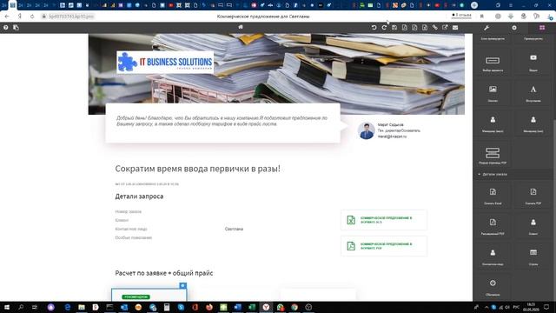Add the download PDF block
556x313 pixels.
(x=533, y=196)
